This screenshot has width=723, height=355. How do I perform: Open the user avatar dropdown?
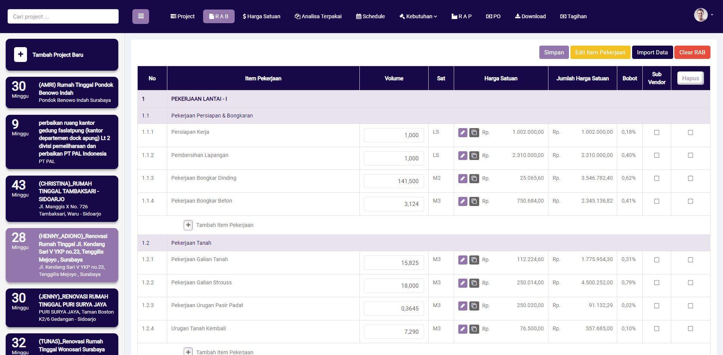(703, 15)
